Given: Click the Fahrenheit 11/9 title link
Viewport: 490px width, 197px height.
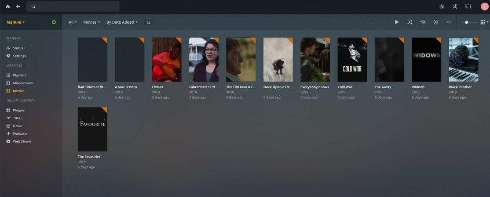Looking at the screenshot, I should tap(202, 87).
